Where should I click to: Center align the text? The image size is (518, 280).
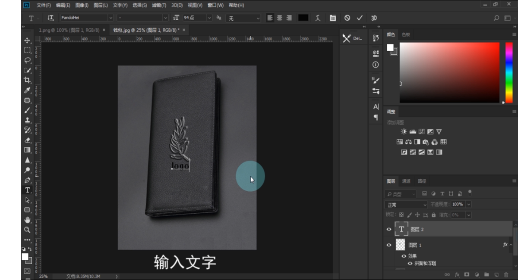[280, 18]
